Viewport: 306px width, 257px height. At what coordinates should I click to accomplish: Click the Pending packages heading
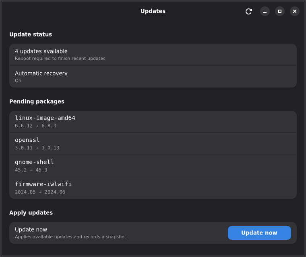pos(37,102)
